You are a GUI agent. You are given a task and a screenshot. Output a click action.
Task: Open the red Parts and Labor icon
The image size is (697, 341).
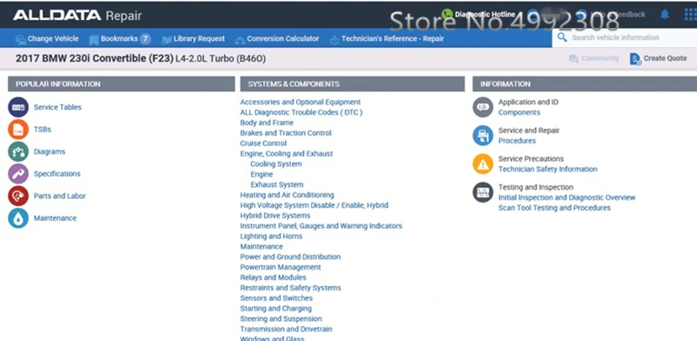[x=18, y=196]
